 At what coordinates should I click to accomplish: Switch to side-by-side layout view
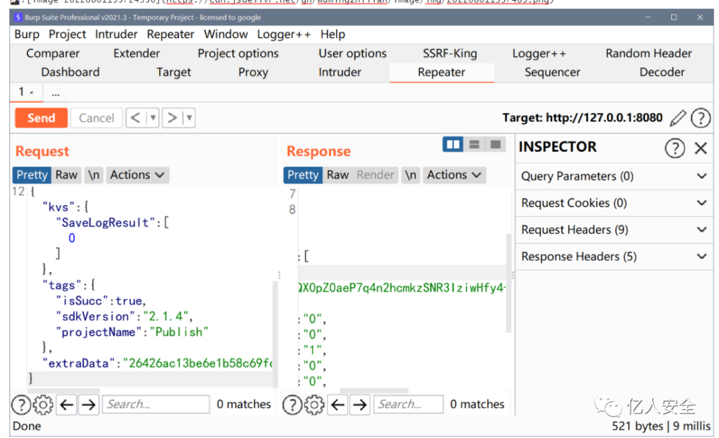453,144
